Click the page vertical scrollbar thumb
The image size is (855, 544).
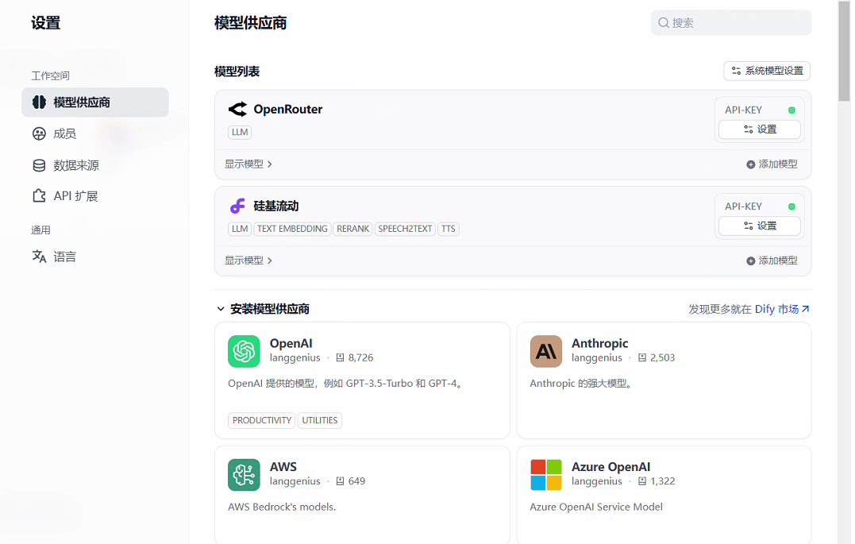point(844,51)
